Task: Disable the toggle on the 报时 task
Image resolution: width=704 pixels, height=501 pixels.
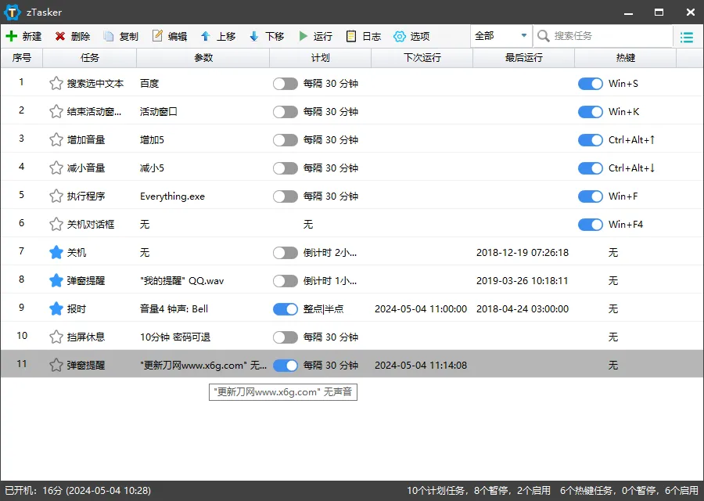Action: tap(285, 308)
